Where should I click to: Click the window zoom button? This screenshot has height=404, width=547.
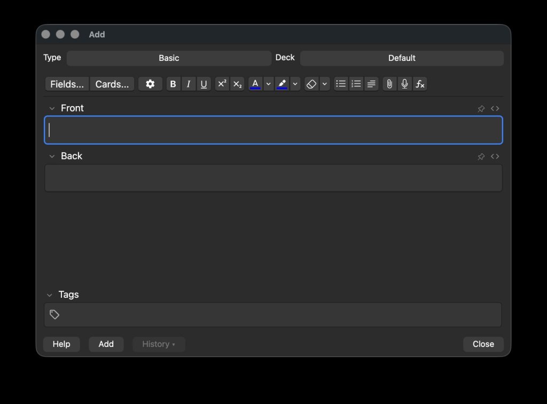click(x=75, y=34)
